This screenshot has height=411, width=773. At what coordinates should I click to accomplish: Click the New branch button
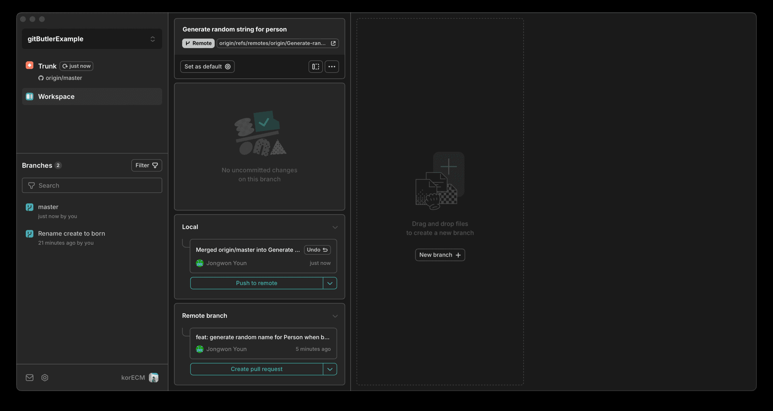pos(440,255)
